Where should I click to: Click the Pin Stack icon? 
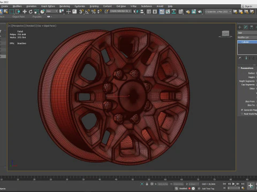(x=240, y=58)
